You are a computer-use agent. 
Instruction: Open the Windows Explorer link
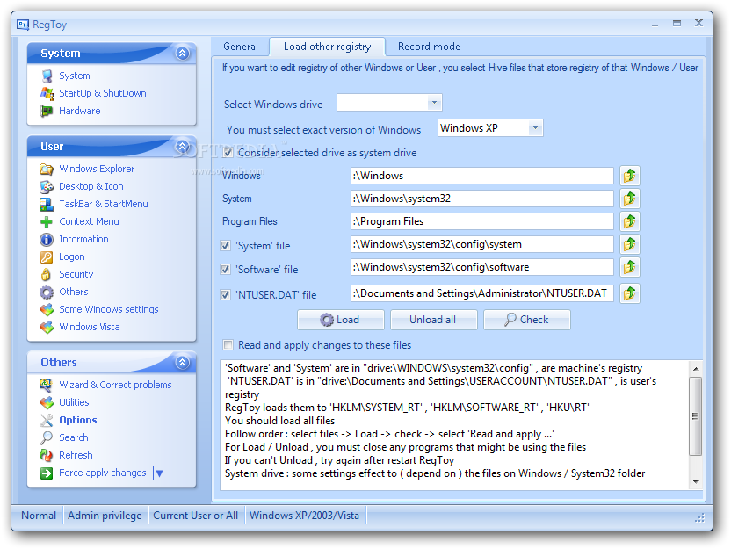pos(97,169)
